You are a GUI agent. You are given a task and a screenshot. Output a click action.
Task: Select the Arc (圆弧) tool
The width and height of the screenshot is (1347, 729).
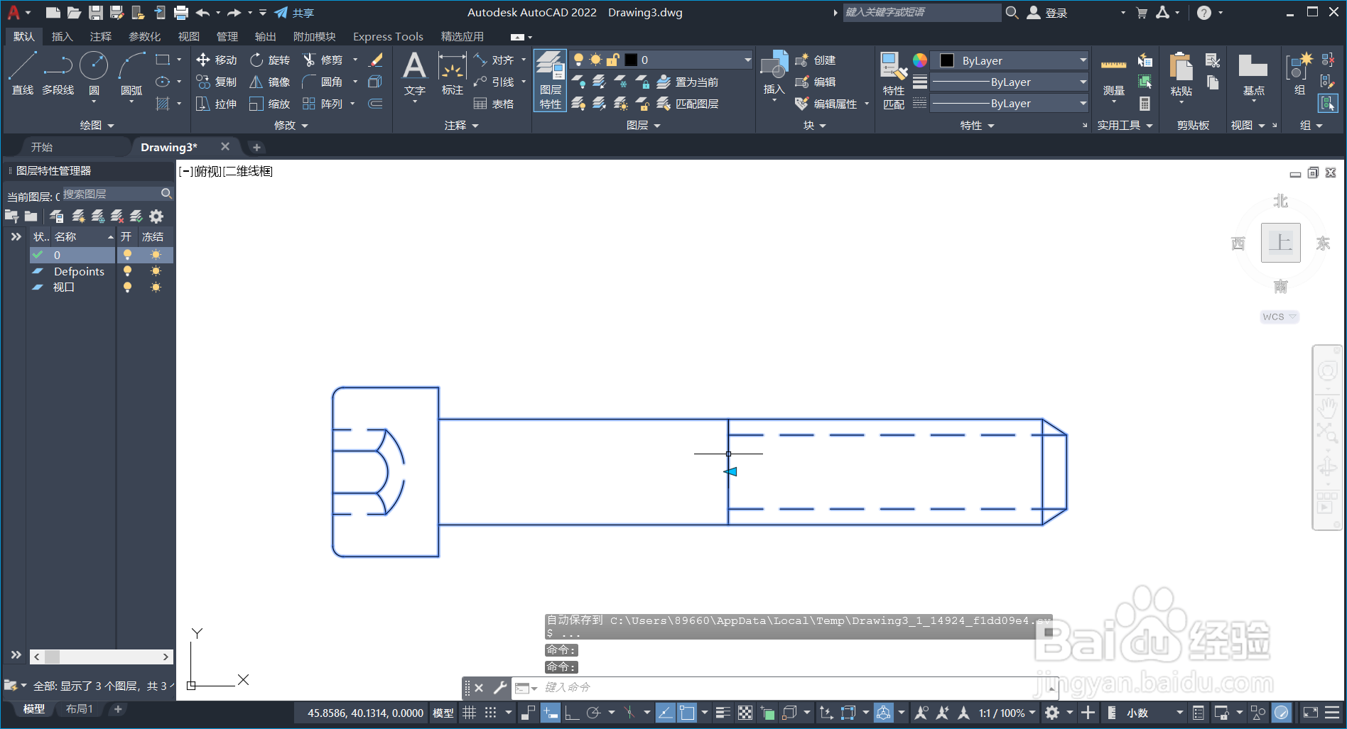(131, 74)
